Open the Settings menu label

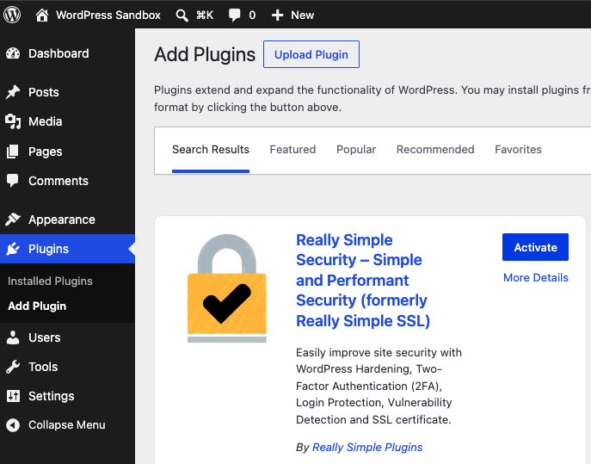pyautogui.click(x=52, y=396)
